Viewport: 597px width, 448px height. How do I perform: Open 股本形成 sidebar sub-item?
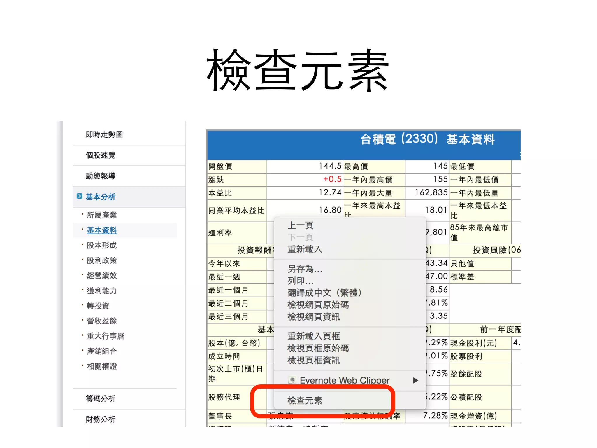101,245
